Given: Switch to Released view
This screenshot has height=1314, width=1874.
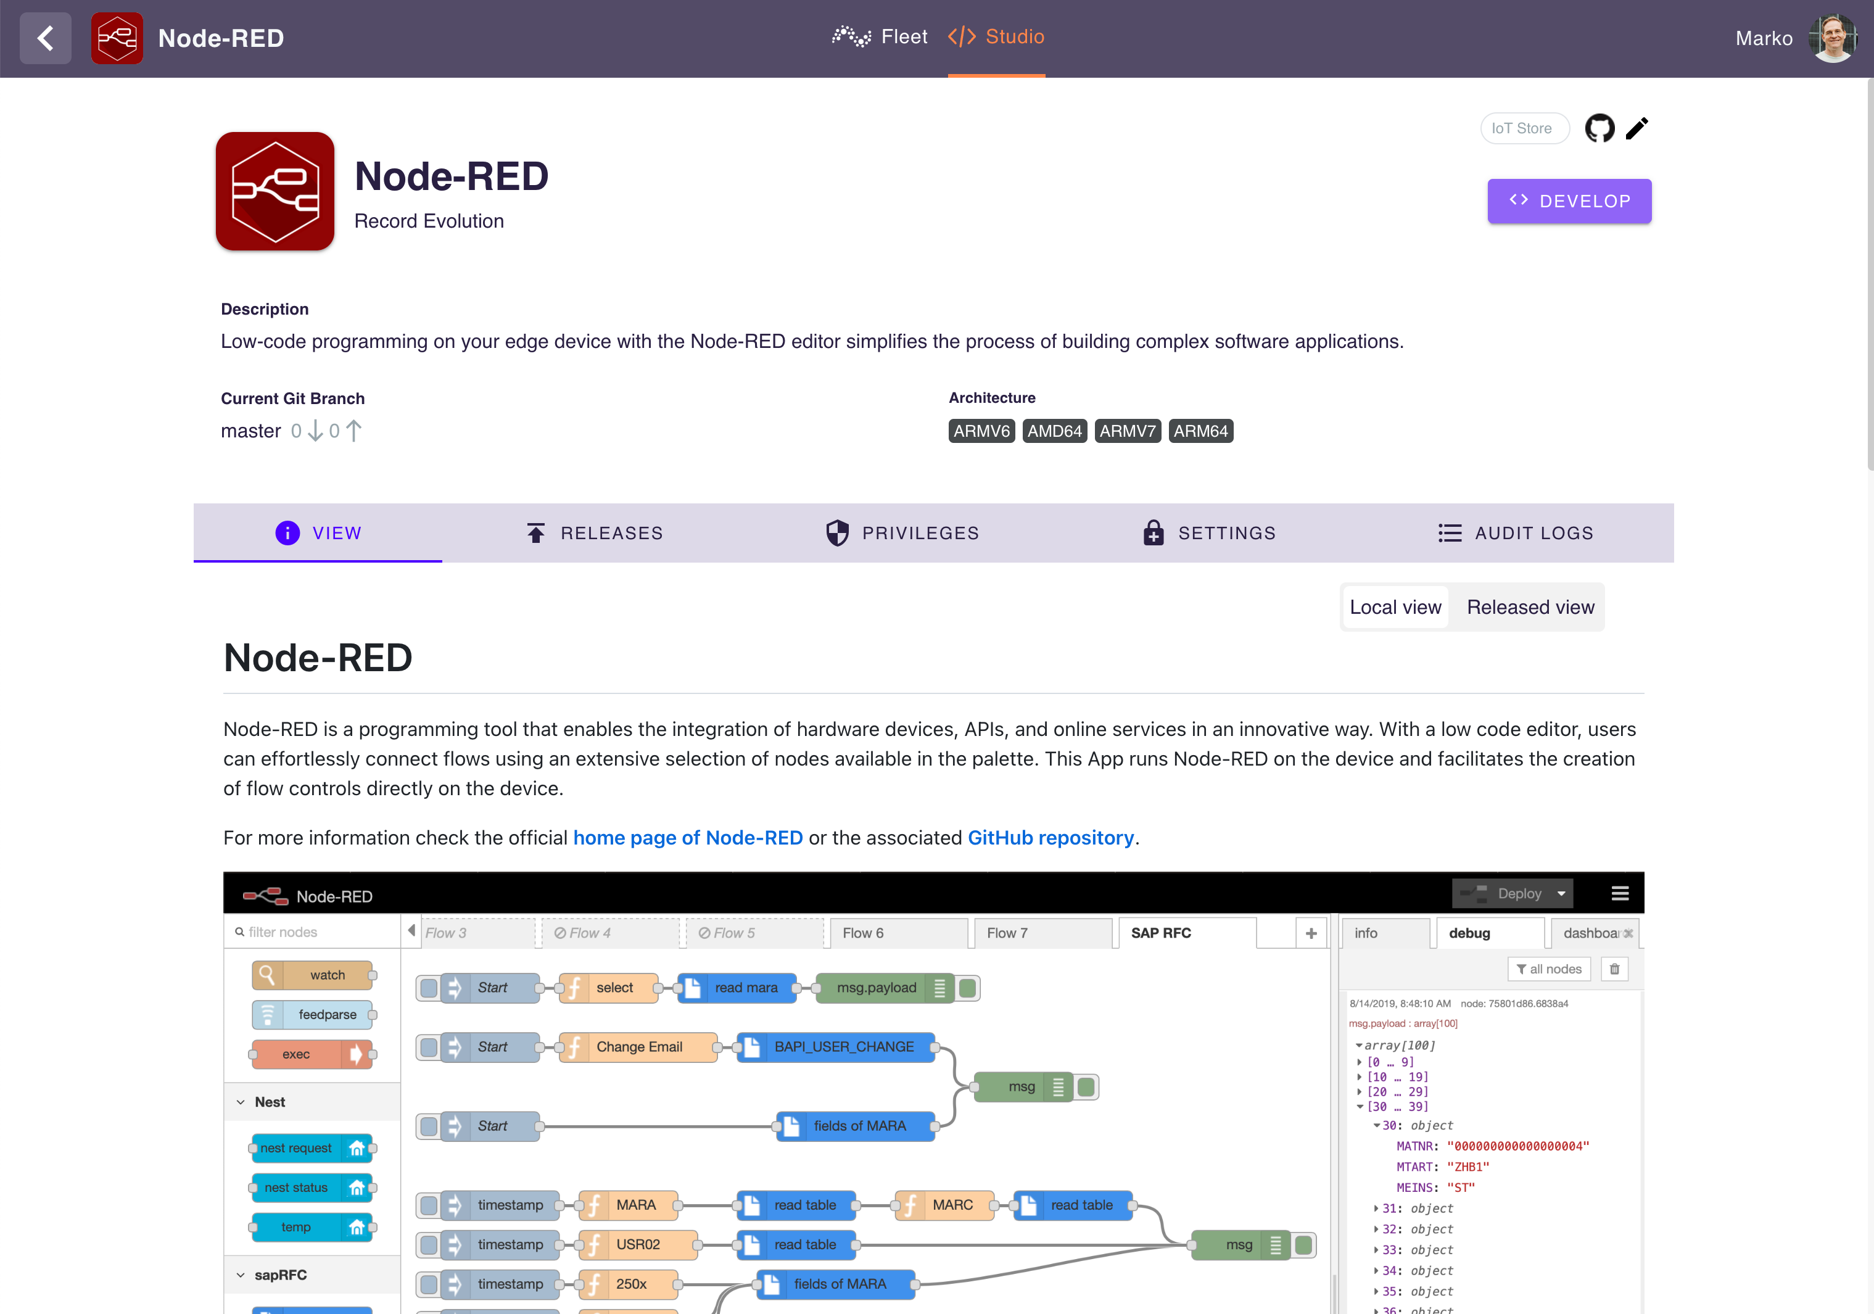Looking at the screenshot, I should (x=1530, y=607).
